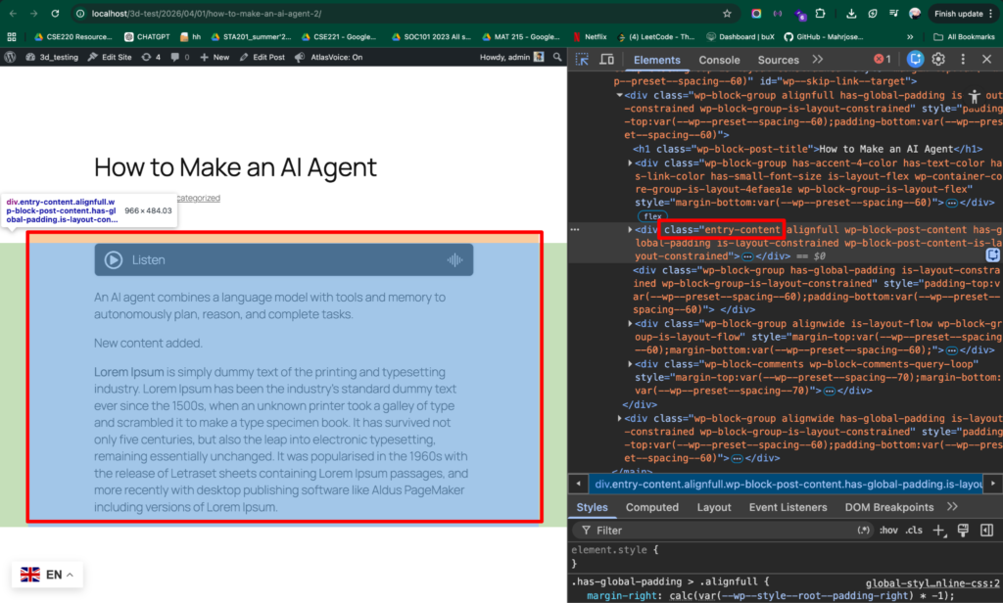Open the admin bar search icon

click(x=557, y=57)
